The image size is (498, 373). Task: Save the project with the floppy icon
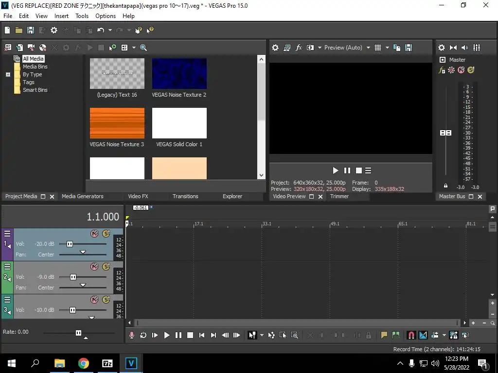(x=31, y=30)
